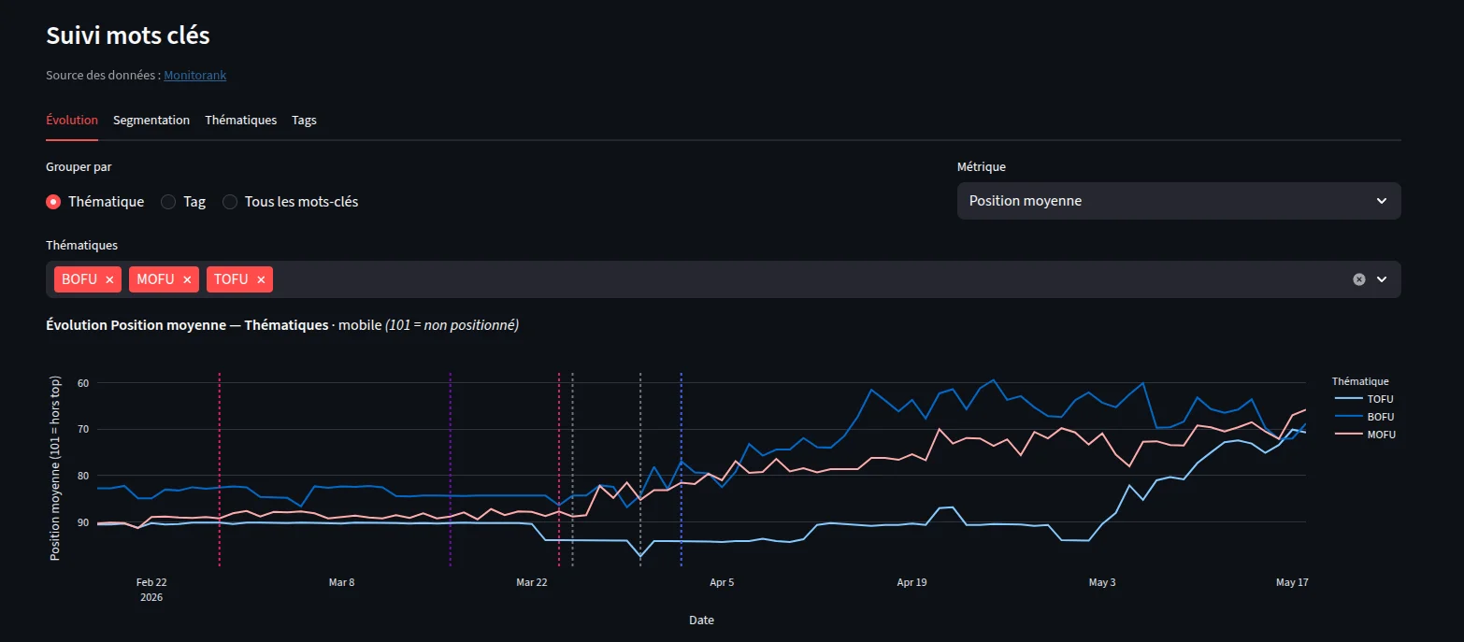This screenshot has width=1464, height=642.
Task: Click the Évolution Position moyenne chart title
Action: tap(282, 325)
